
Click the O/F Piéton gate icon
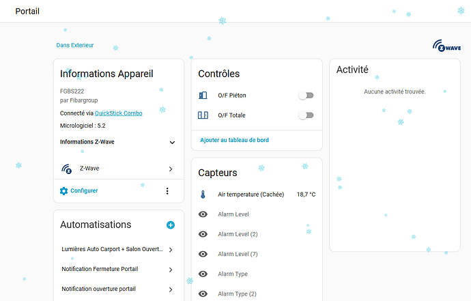tap(203, 96)
